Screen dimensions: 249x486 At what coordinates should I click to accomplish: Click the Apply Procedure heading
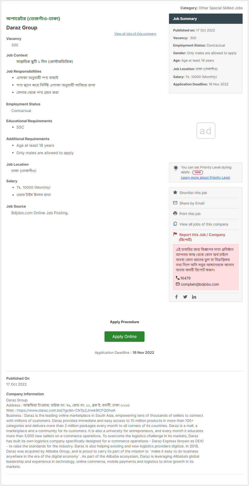(124, 322)
